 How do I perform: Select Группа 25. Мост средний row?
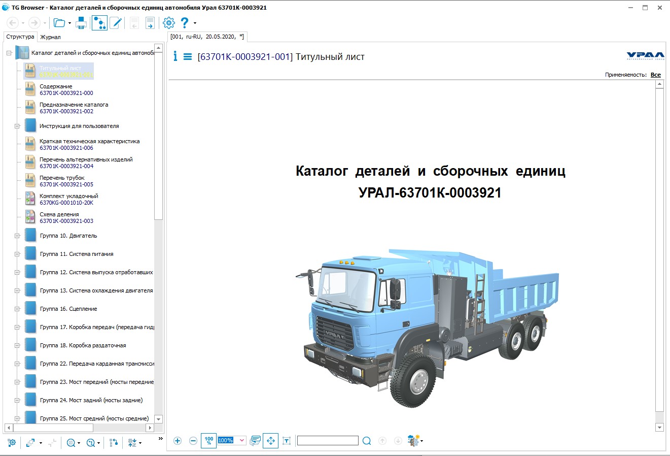point(94,418)
